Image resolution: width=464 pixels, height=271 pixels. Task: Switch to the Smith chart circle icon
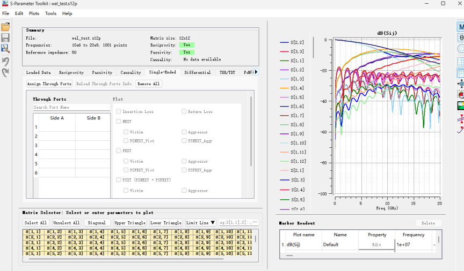461,49
